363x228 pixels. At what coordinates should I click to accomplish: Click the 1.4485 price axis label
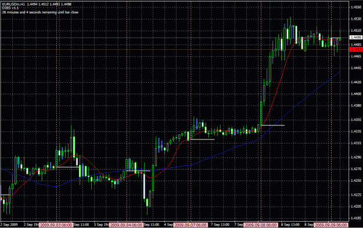click(x=356, y=45)
